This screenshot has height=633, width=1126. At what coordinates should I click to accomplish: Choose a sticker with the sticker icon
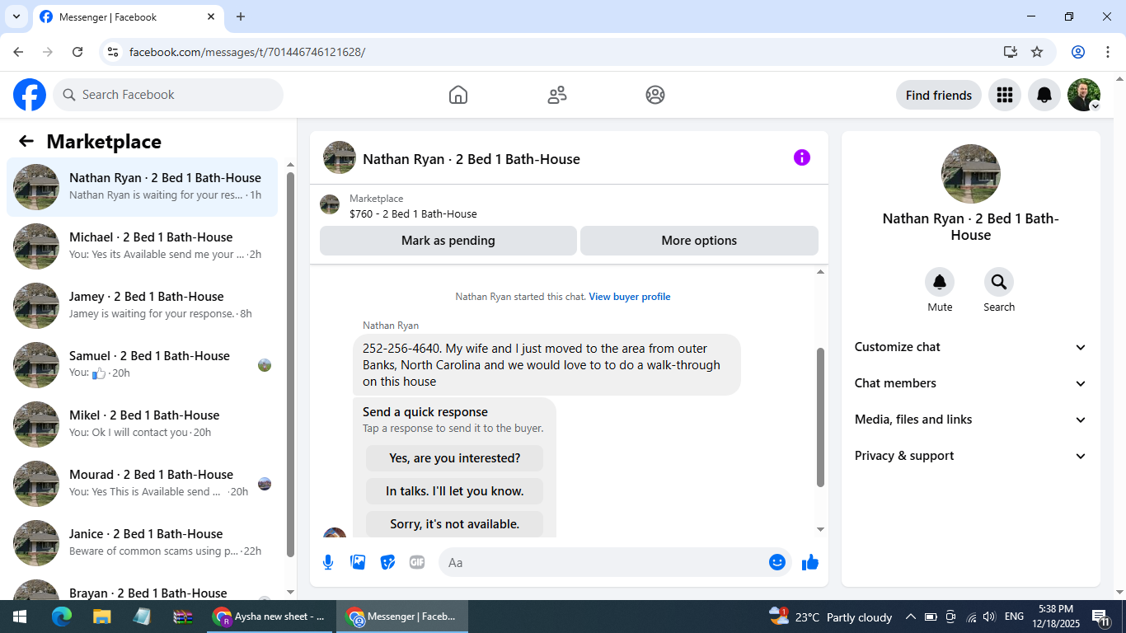tap(387, 562)
